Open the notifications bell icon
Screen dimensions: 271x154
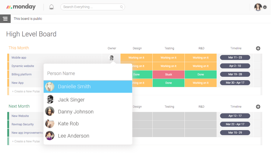coord(52,7)
